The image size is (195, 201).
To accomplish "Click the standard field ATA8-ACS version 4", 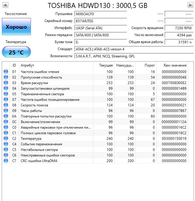I will [134, 49].
